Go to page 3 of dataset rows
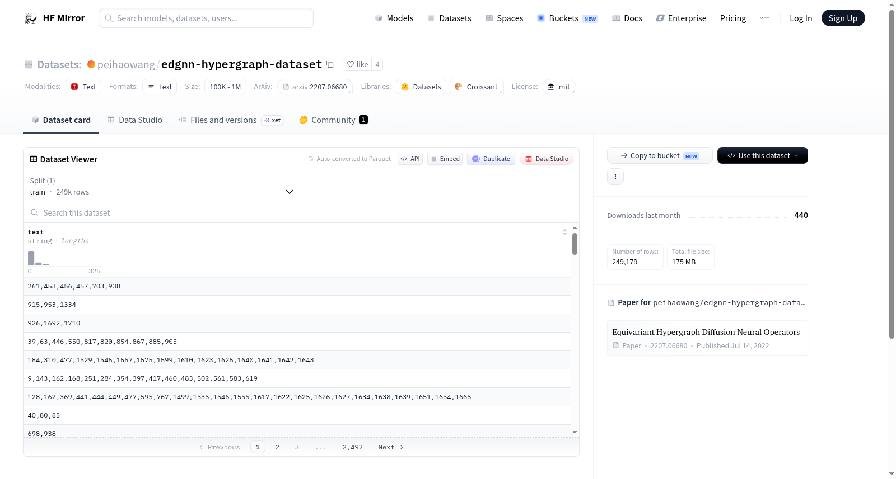The width and height of the screenshot is (896, 479). [x=297, y=447]
